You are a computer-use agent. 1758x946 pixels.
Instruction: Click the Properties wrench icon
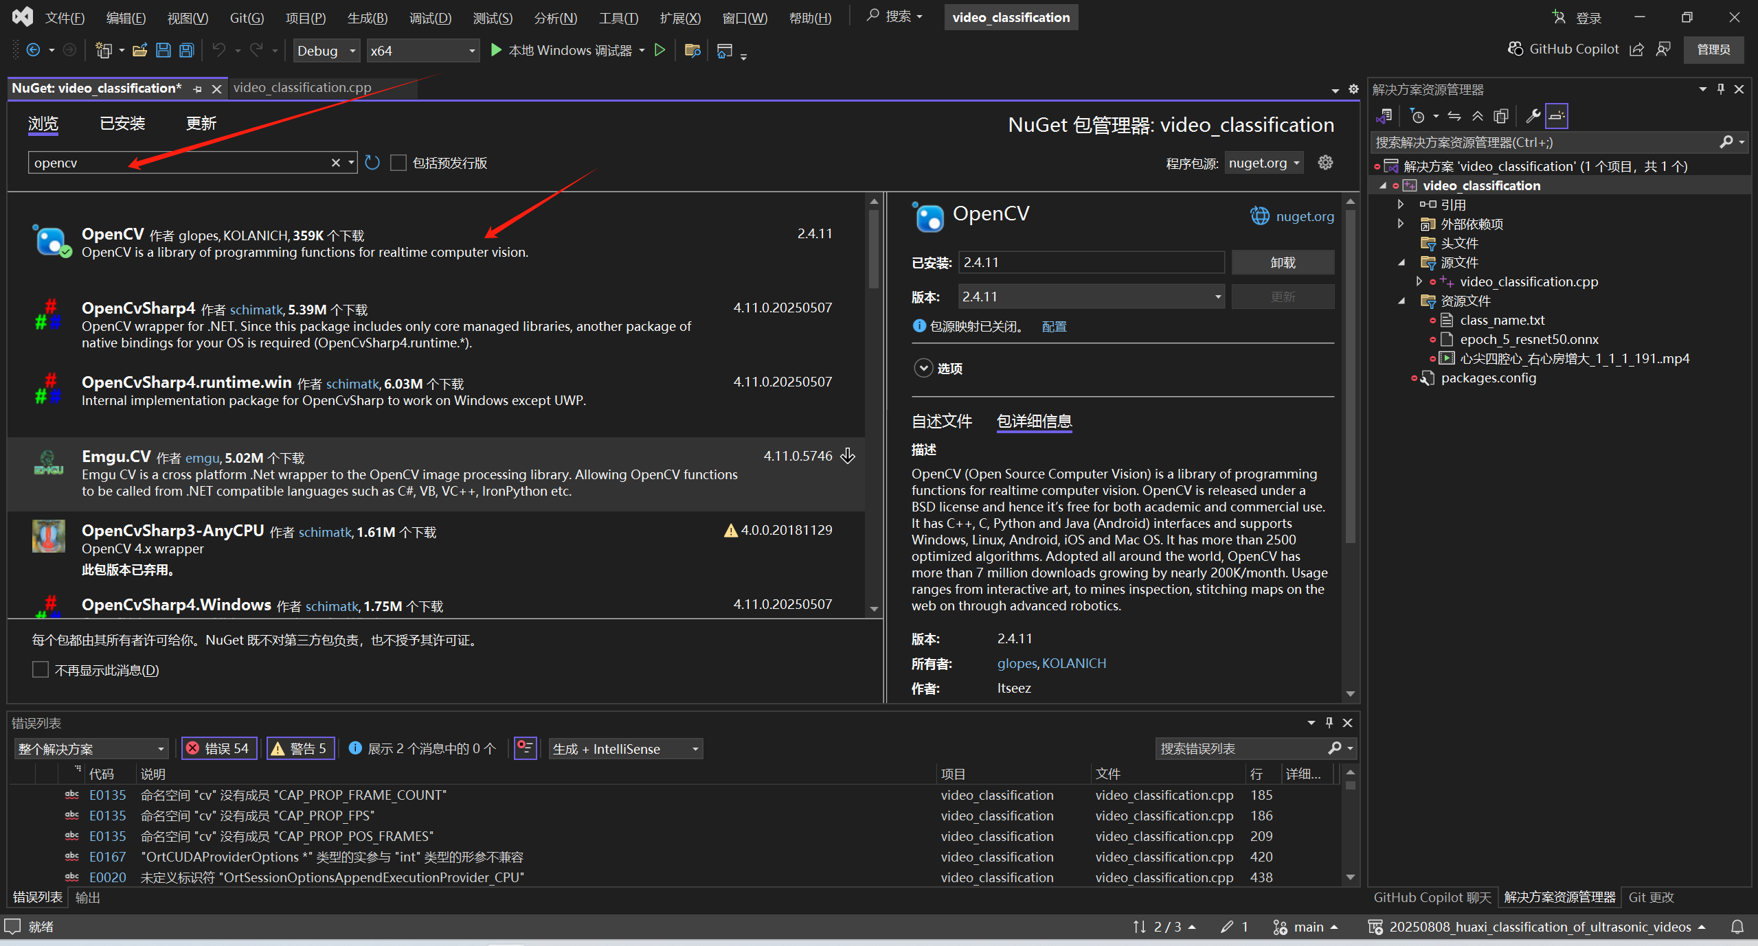1533,116
